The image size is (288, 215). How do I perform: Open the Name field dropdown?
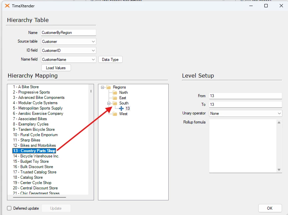tap(93, 60)
